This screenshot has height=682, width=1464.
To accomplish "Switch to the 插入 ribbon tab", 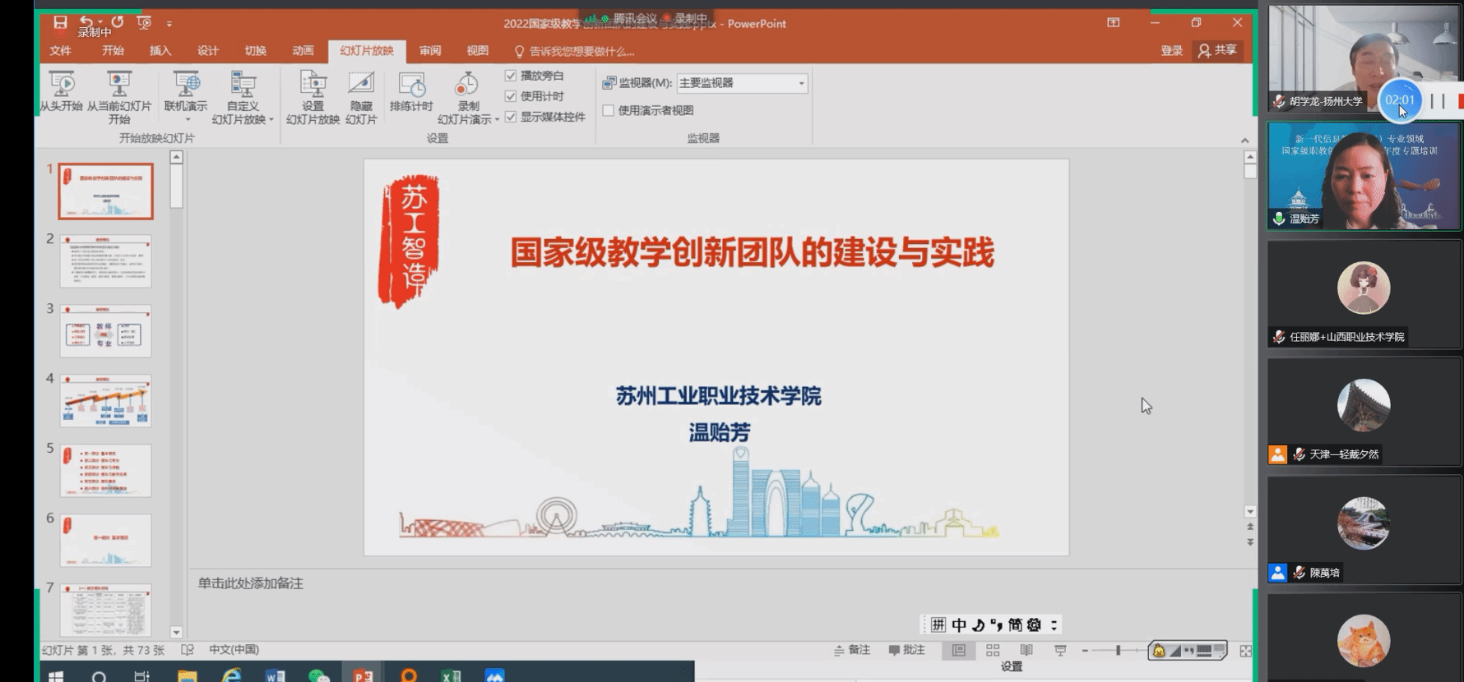I will pos(160,51).
